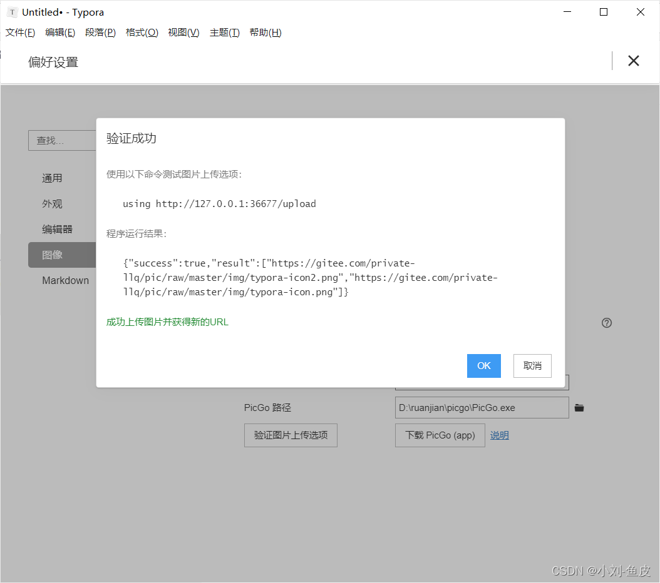Open the 视图 menu
Screen dimensions: 660x583
(x=183, y=33)
